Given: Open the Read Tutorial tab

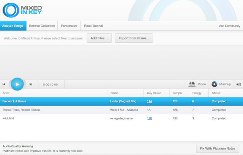Looking at the screenshot, I should [x=93, y=26].
